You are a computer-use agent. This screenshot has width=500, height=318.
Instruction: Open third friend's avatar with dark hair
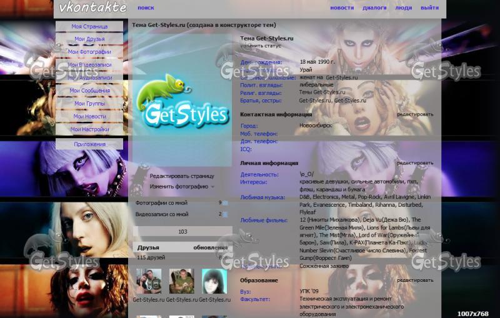(214, 281)
